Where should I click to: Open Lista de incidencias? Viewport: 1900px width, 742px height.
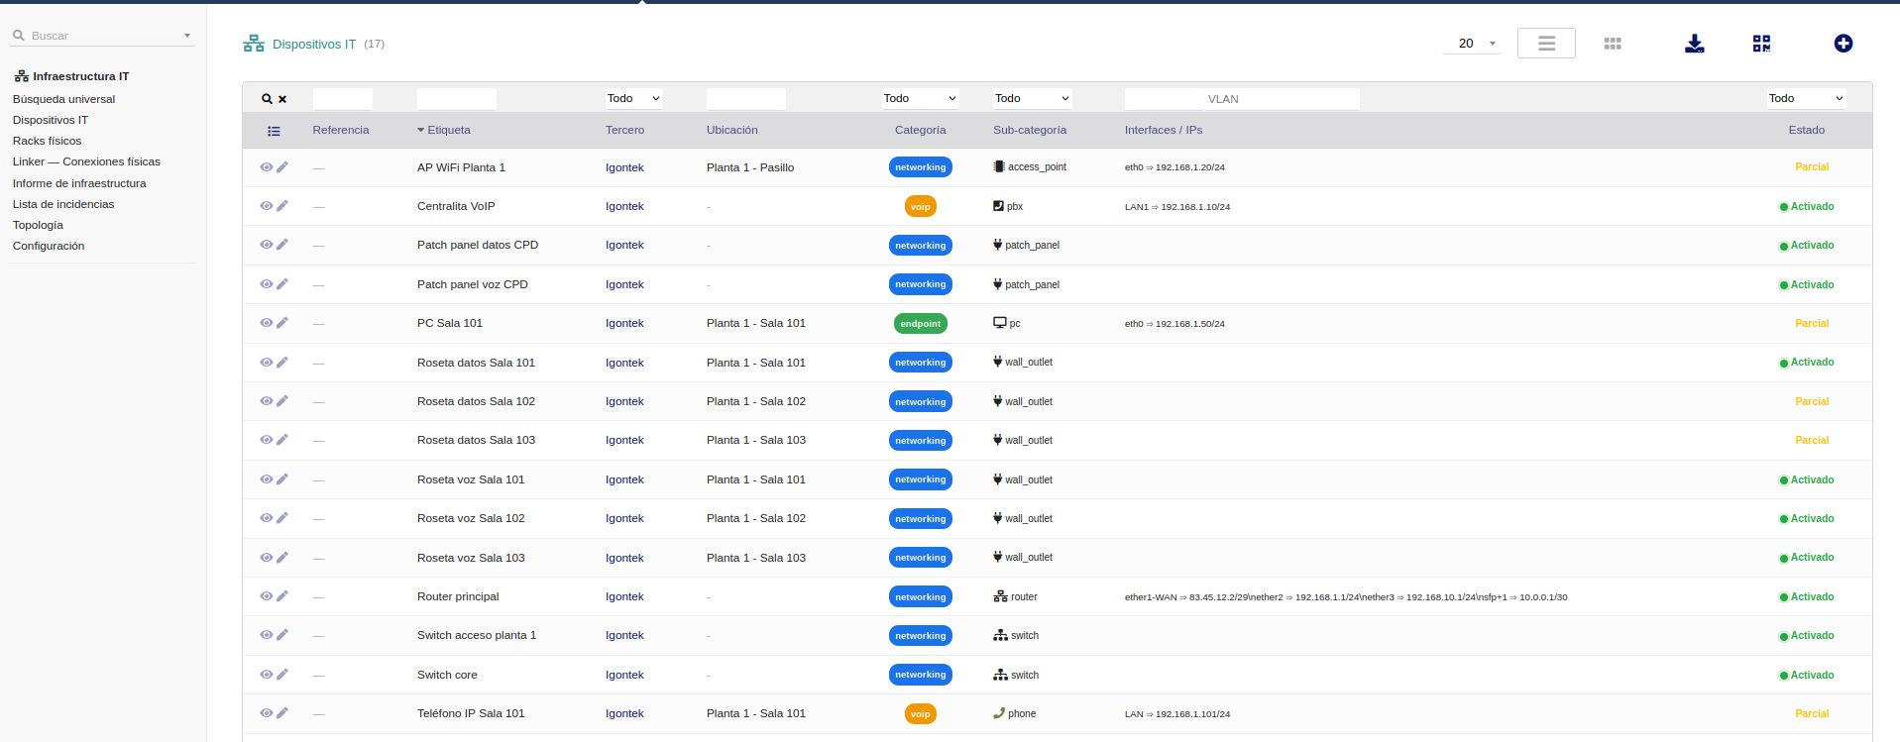63,204
